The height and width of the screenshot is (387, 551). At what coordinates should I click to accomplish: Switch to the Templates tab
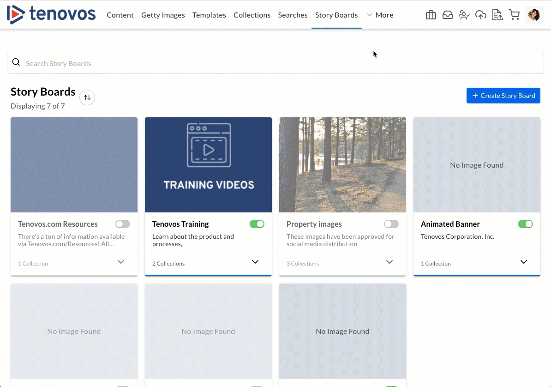point(209,15)
